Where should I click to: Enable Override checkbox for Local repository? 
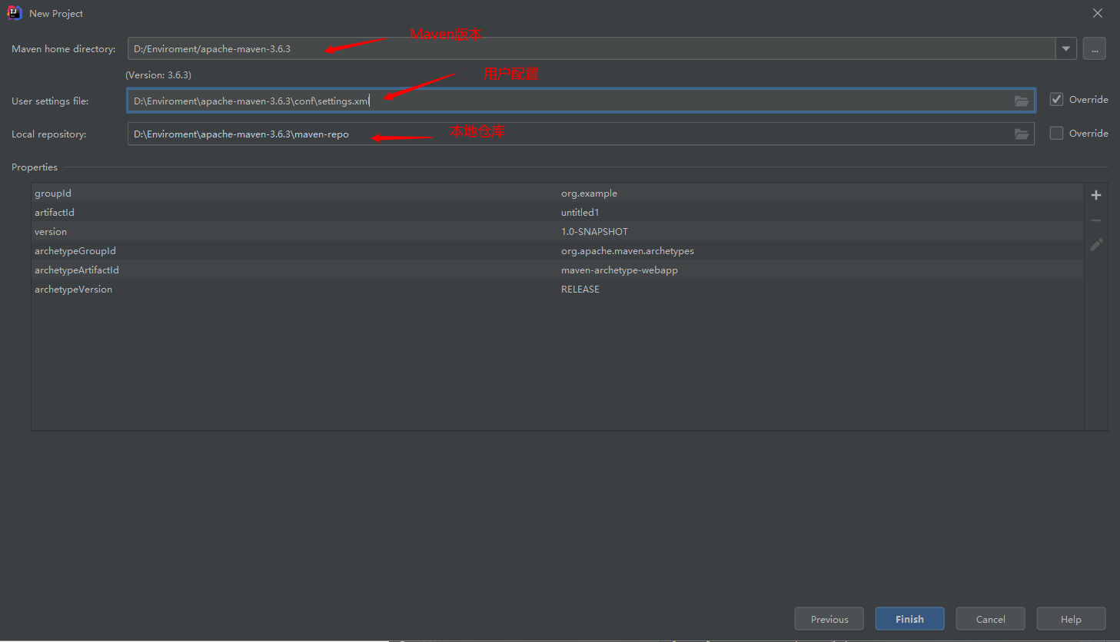tap(1057, 133)
